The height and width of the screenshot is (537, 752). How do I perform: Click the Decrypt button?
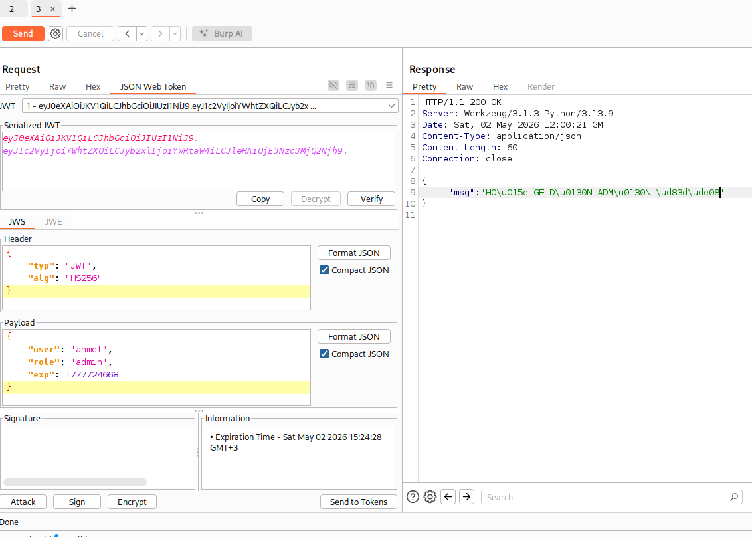[316, 199]
